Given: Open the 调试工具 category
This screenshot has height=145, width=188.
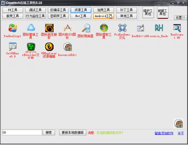Looking at the screenshot, I should (35, 10).
